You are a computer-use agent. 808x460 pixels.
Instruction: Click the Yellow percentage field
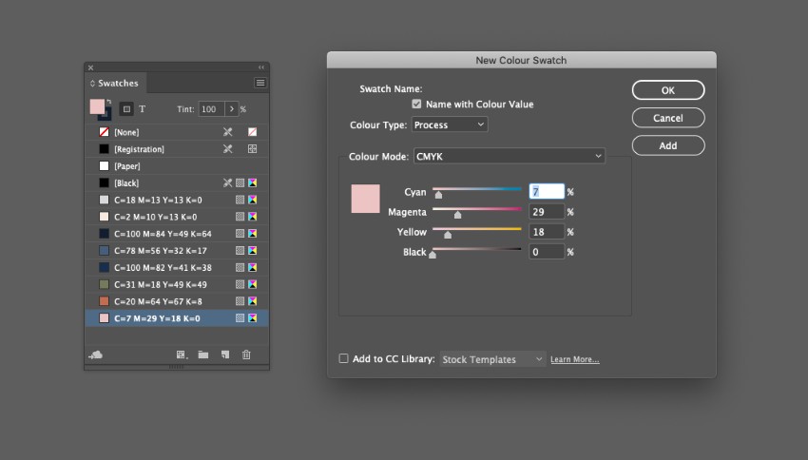[547, 232]
